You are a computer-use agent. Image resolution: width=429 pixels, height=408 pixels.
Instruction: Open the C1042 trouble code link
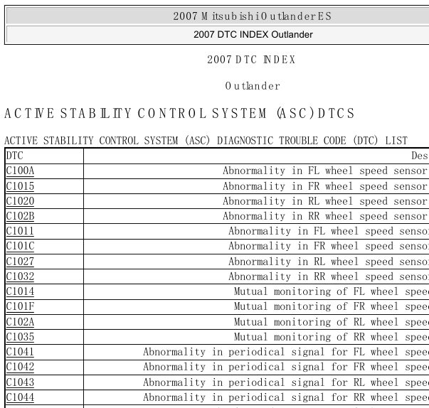click(x=20, y=367)
